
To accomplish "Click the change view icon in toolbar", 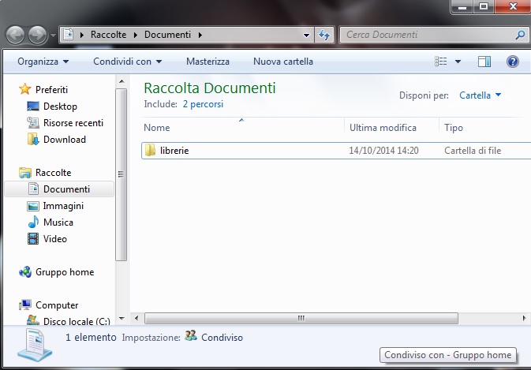I will pos(442,62).
